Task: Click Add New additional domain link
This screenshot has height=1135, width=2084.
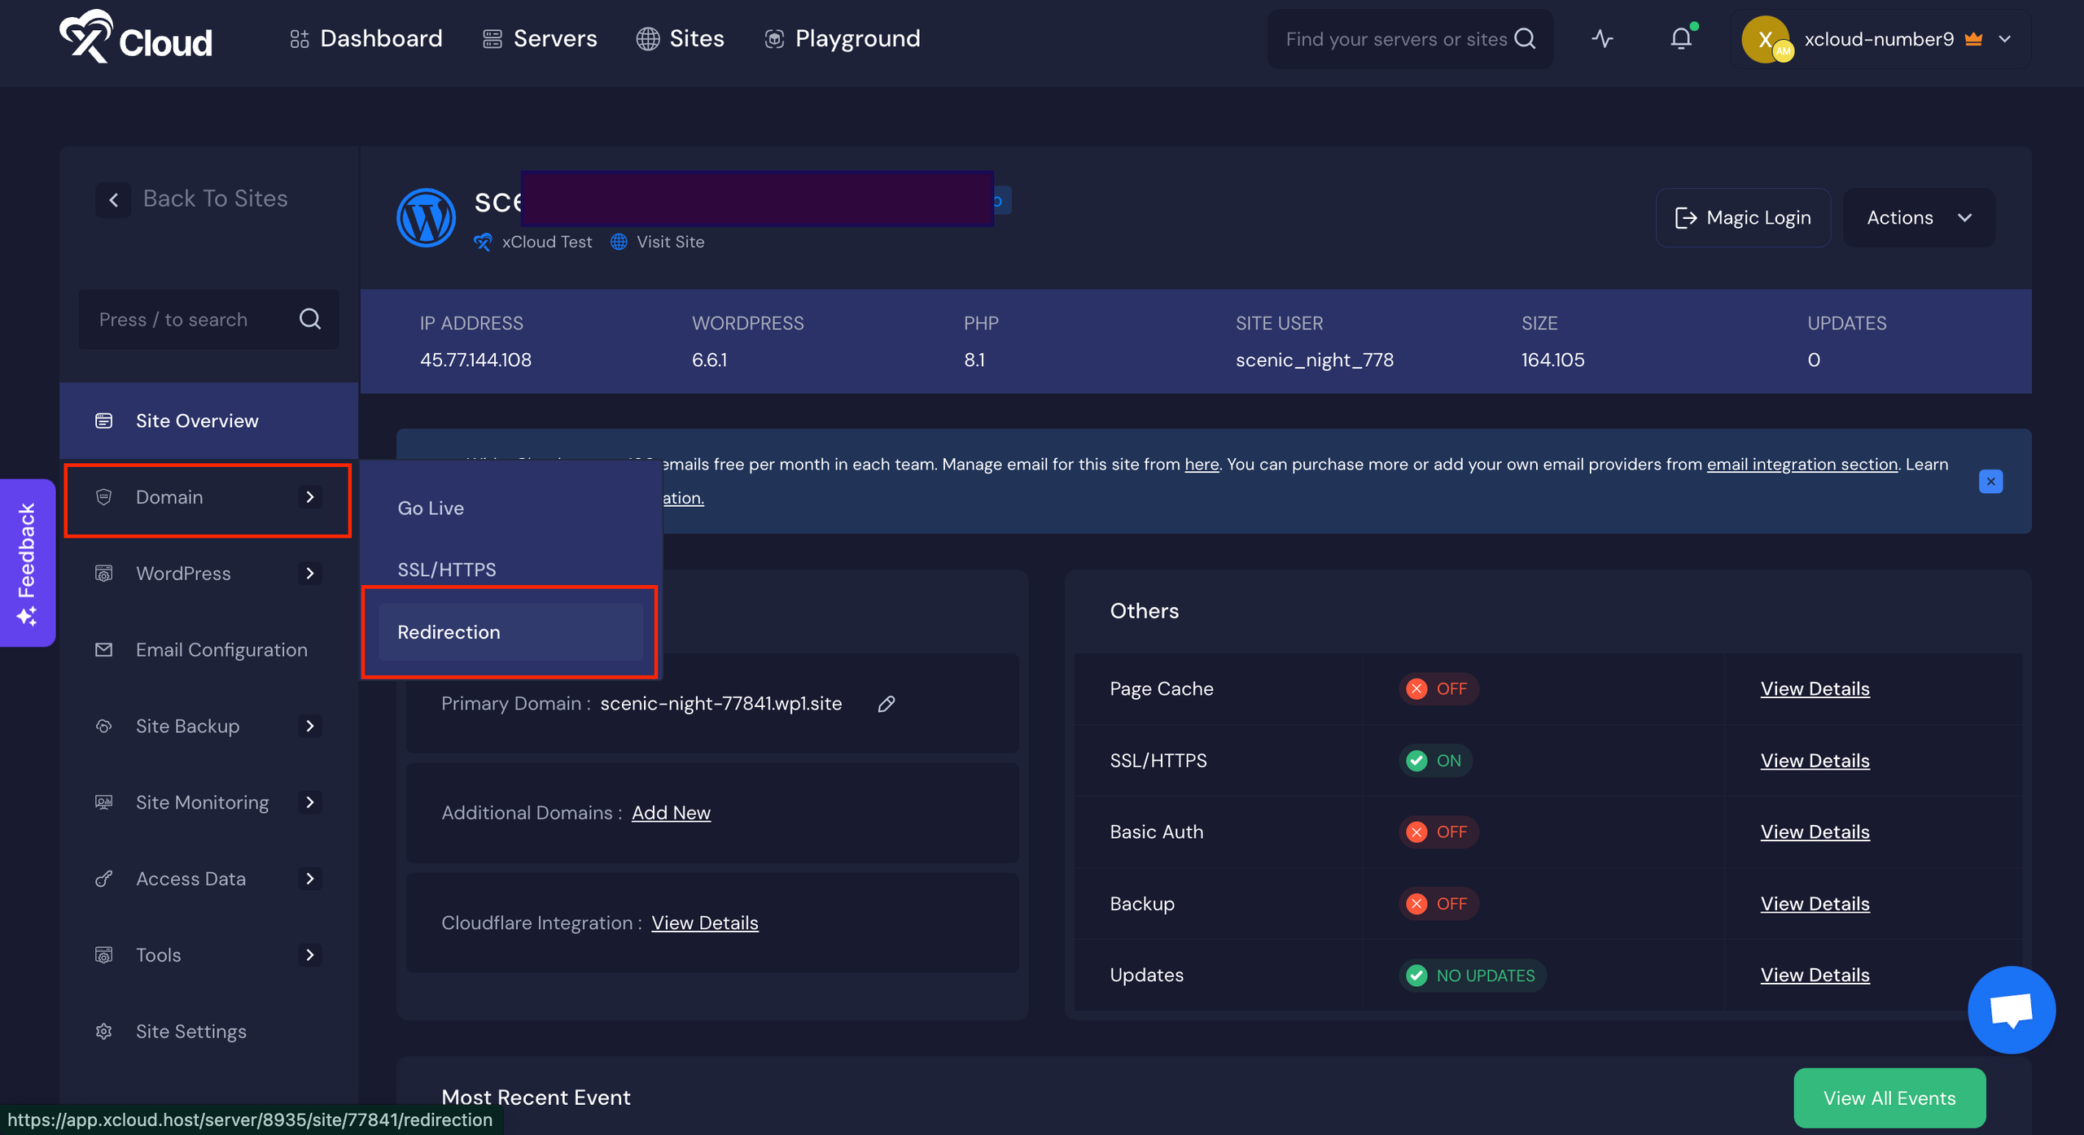Action: [x=671, y=813]
